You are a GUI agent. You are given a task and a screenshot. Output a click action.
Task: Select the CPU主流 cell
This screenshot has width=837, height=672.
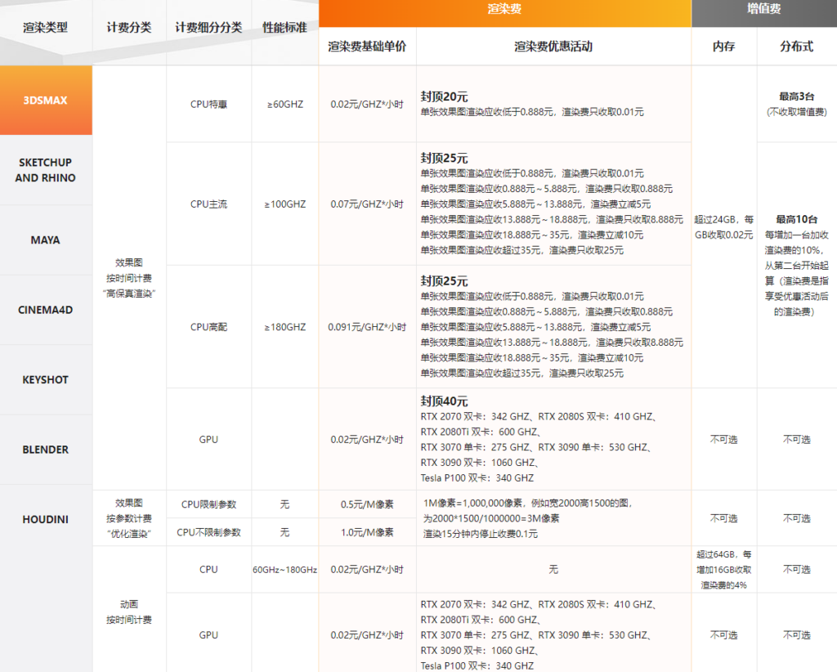[208, 204]
